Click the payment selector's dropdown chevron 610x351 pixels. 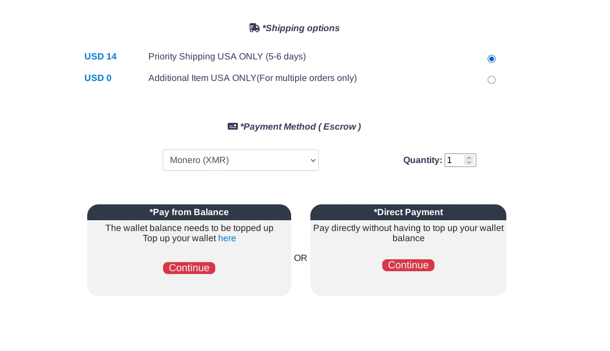click(313, 160)
